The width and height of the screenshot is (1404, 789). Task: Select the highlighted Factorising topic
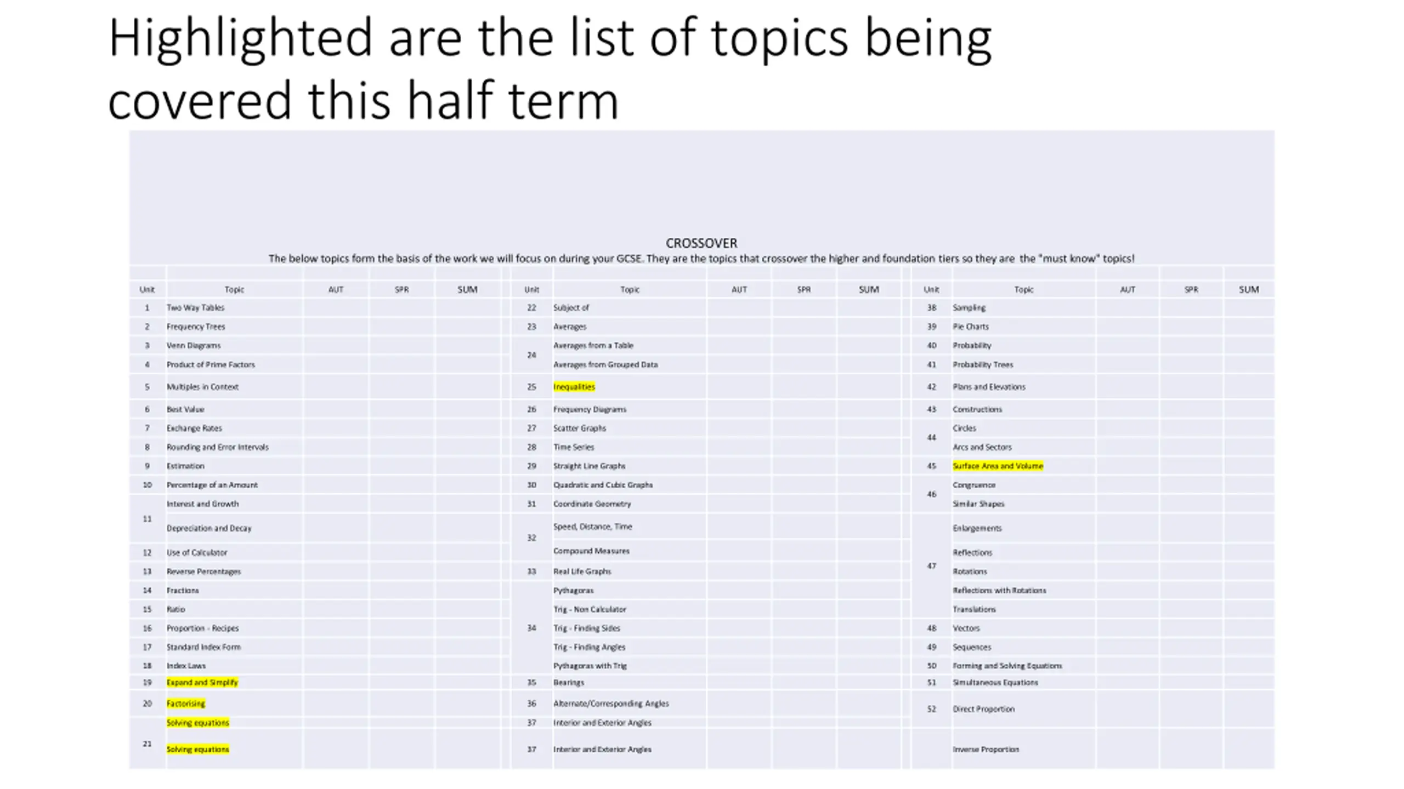point(185,703)
